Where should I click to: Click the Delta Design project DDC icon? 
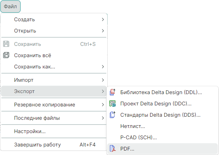112,103
